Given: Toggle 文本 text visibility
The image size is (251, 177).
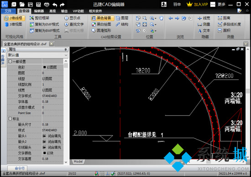Looking at the screenshot, I should 204,31.
